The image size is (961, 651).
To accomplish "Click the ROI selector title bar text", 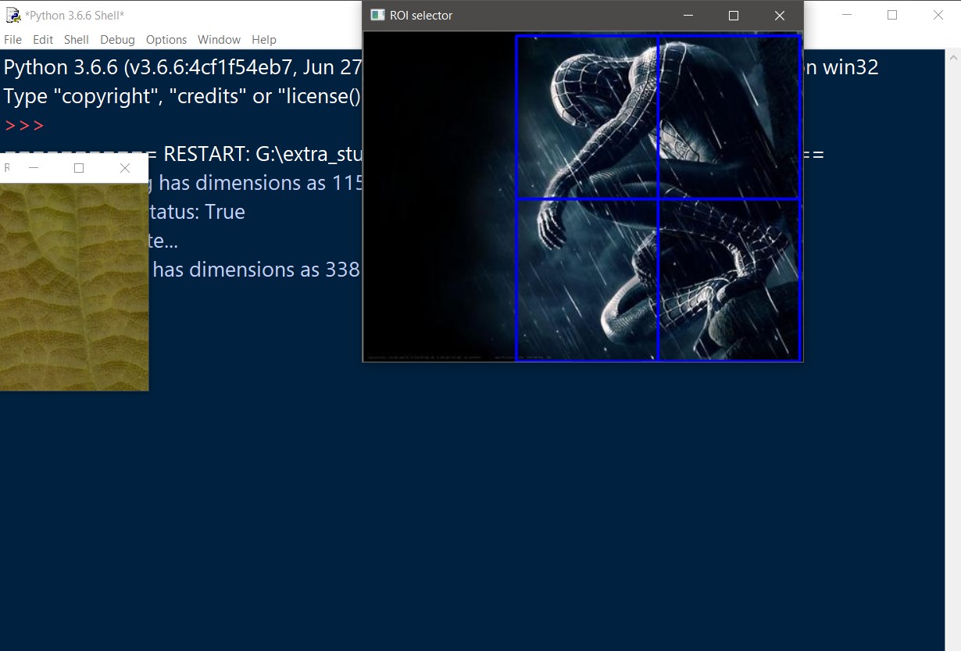I will (421, 16).
